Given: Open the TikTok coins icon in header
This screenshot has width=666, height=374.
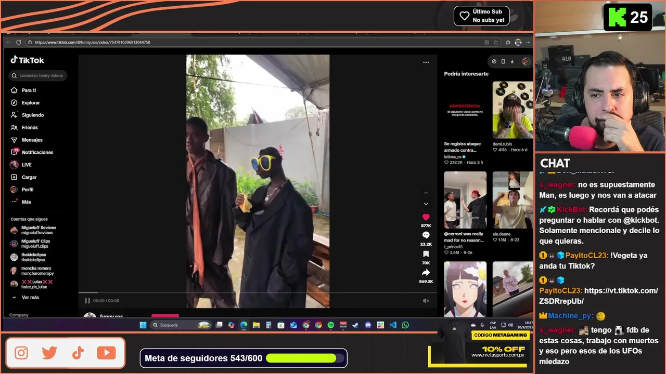Looking at the screenshot, I should (494, 61).
